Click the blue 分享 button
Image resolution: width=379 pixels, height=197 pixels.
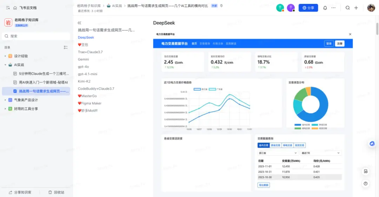point(308,8)
